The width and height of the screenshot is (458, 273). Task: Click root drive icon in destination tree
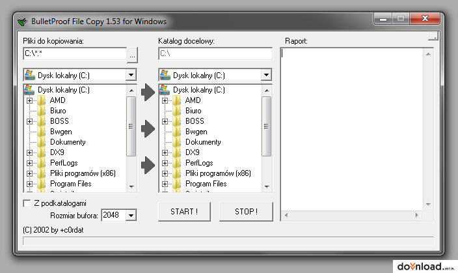(165, 89)
